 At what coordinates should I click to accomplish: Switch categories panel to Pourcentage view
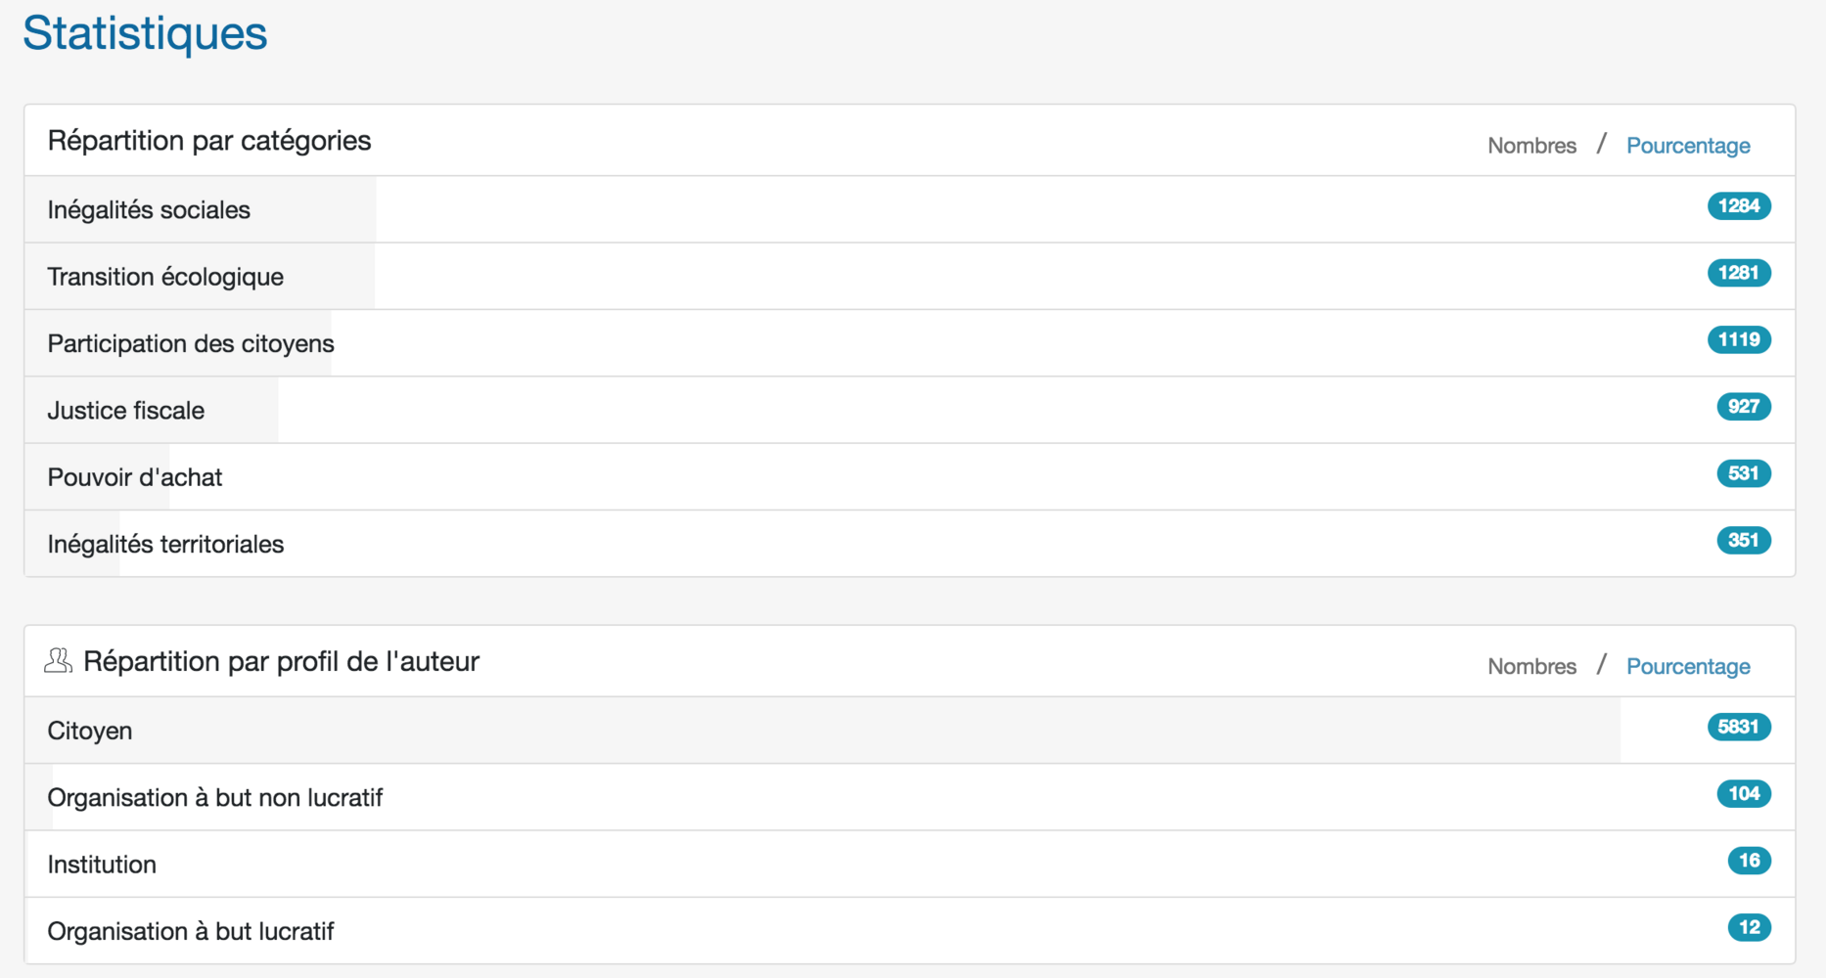pyautogui.click(x=1688, y=146)
